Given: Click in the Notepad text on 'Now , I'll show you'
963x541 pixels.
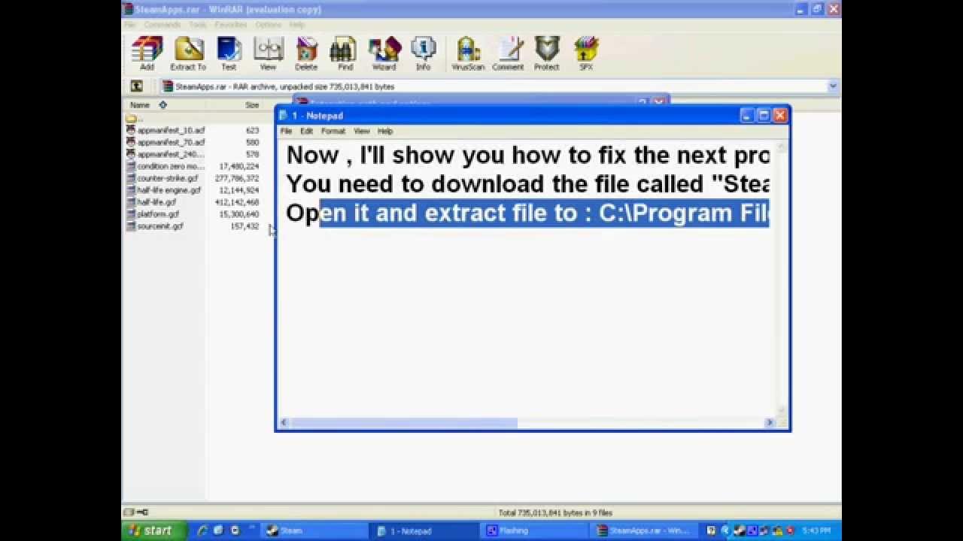Looking at the screenshot, I should [x=371, y=156].
